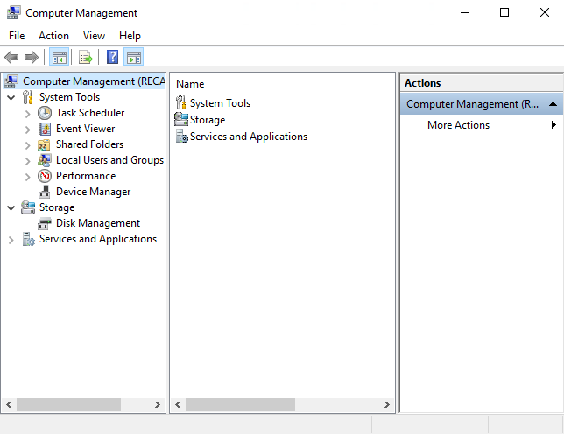Image resolution: width=564 pixels, height=434 pixels.
Task: Click More Actions in Actions pane
Action: click(458, 125)
